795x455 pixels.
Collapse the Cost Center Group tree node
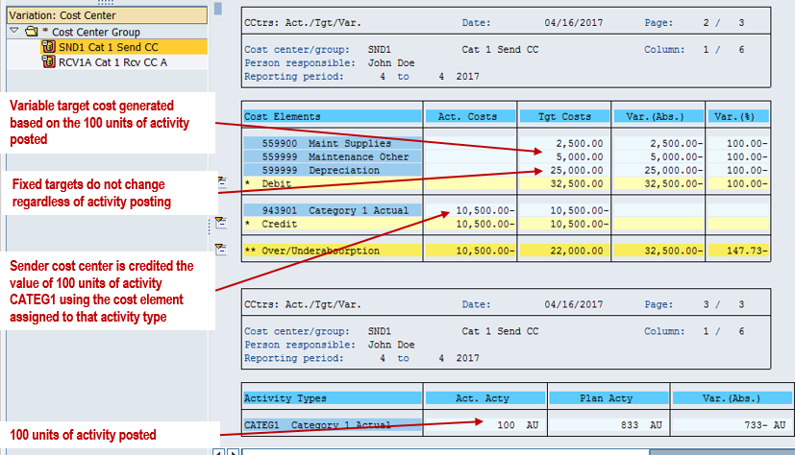coord(13,32)
